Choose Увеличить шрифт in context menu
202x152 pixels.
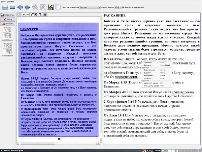click(157, 83)
